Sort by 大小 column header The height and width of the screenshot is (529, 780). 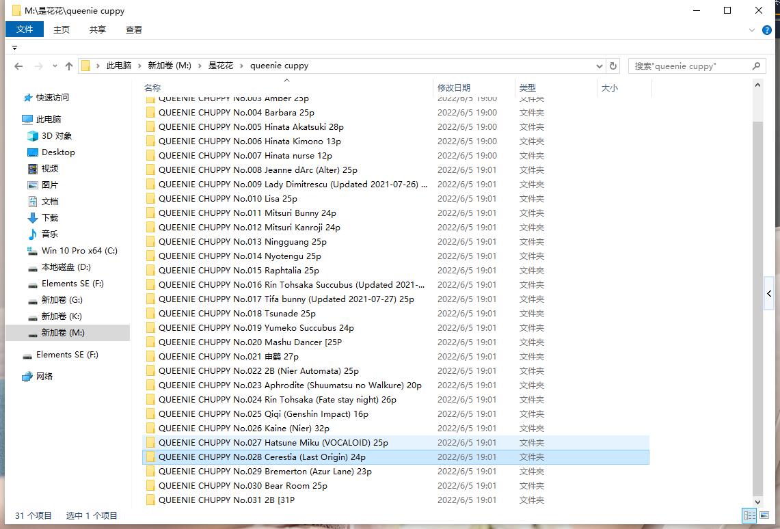coord(609,88)
